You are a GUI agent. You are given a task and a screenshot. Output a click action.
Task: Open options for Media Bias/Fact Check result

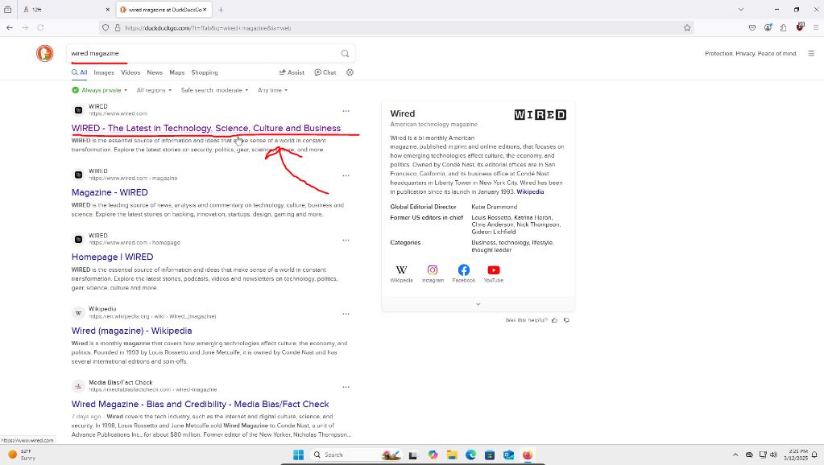point(346,387)
